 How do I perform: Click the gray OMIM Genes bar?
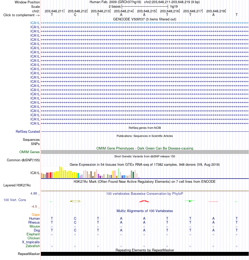(x=145, y=152)
